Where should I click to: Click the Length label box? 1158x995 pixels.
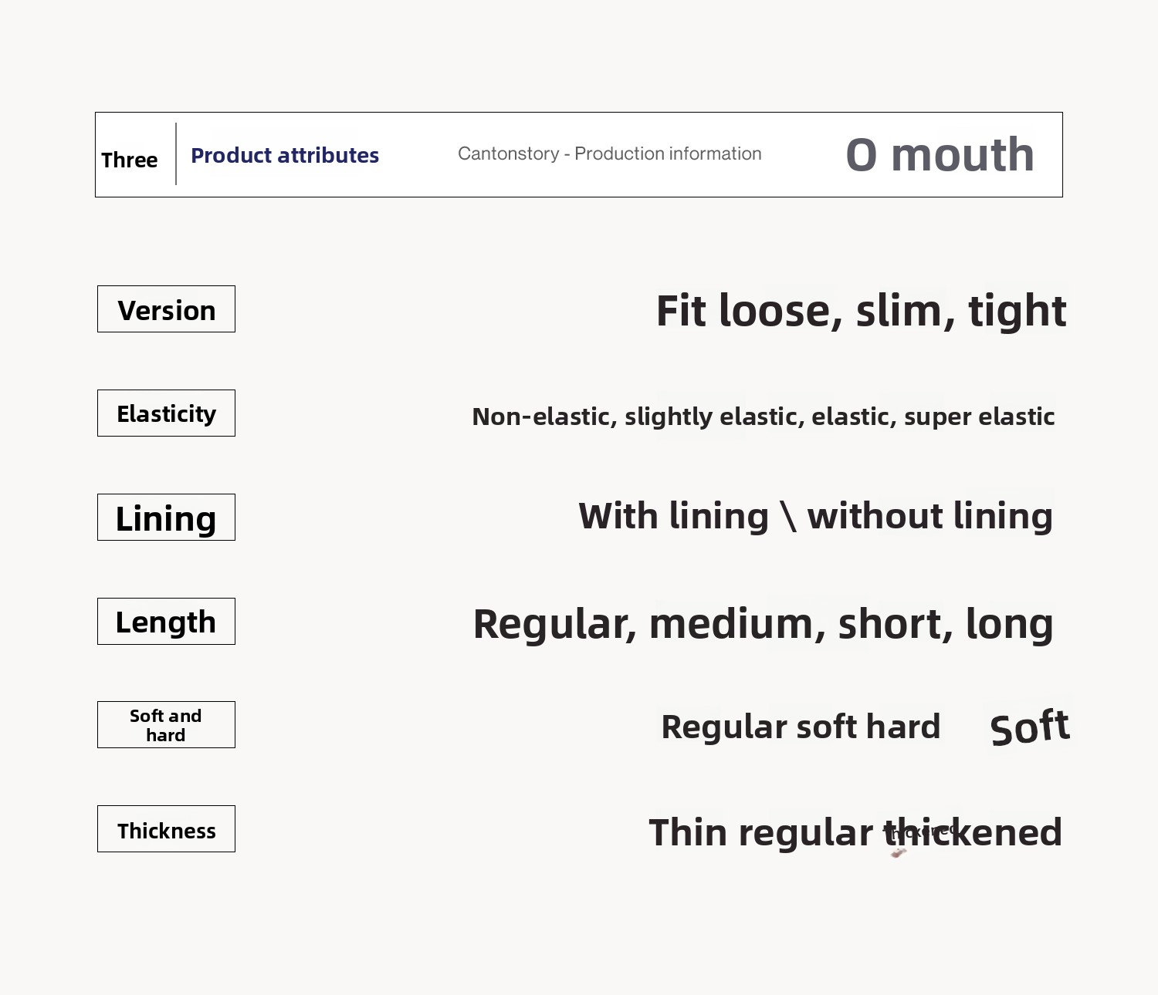pos(166,622)
